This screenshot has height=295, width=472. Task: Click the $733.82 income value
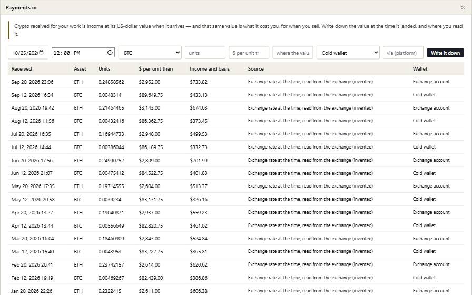(x=199, y=82)
